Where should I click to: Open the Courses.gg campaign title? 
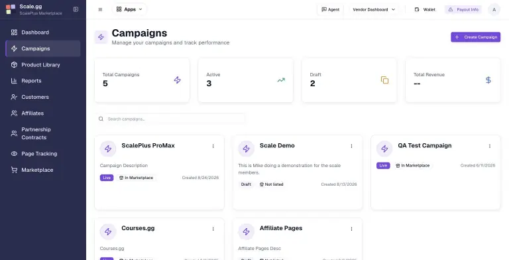coord(138,228)
